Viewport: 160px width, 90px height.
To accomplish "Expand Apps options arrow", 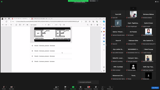I will click(x=105, y=87).
